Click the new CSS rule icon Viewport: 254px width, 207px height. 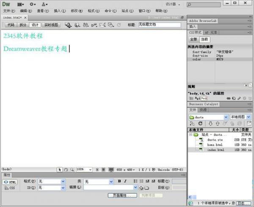click(234, 98)
